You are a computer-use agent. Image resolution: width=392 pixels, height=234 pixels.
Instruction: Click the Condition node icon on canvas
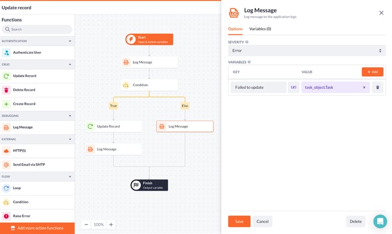(126, 85)
